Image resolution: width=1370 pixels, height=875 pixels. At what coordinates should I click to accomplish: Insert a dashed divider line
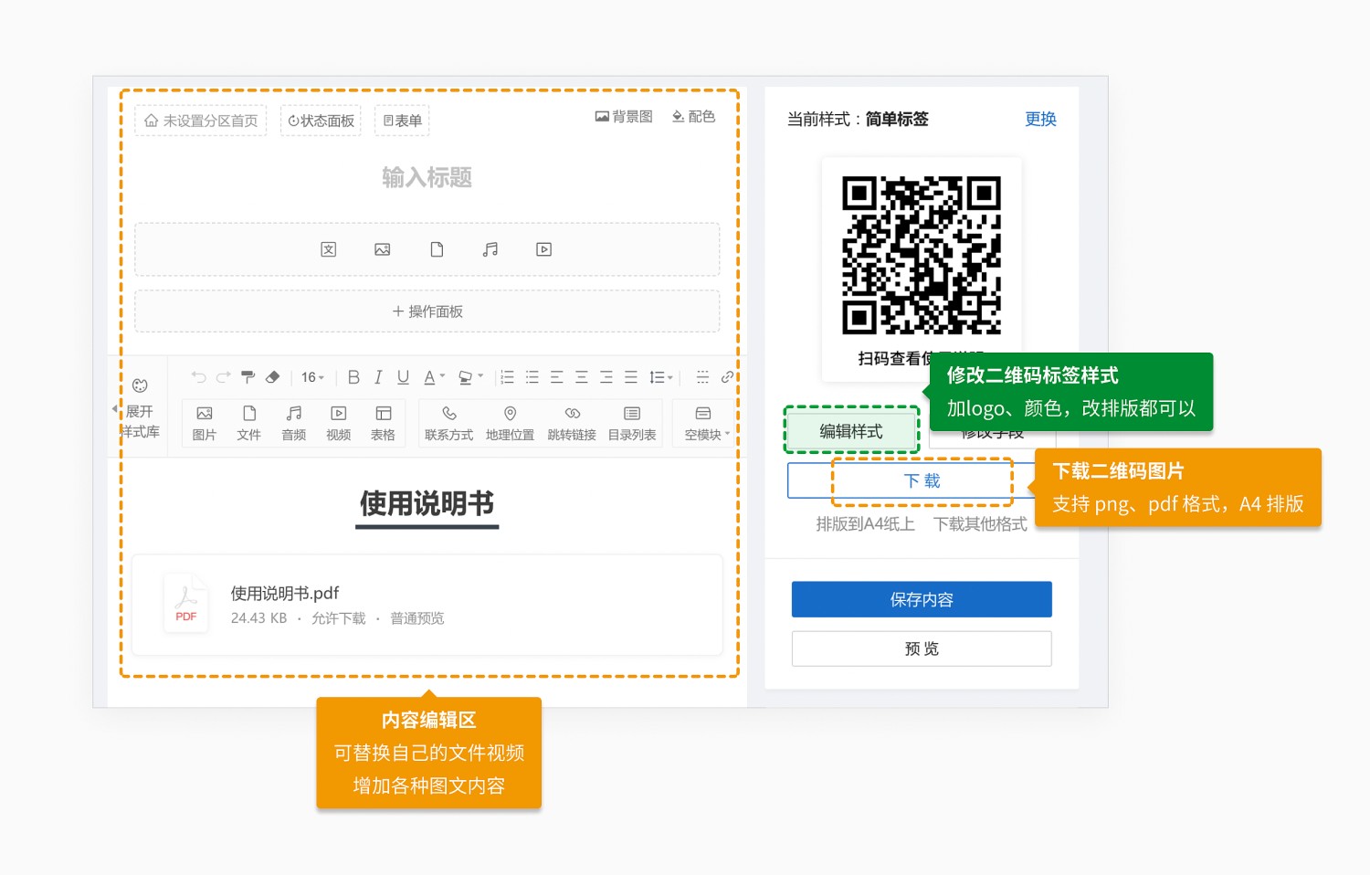click(702, 377)
